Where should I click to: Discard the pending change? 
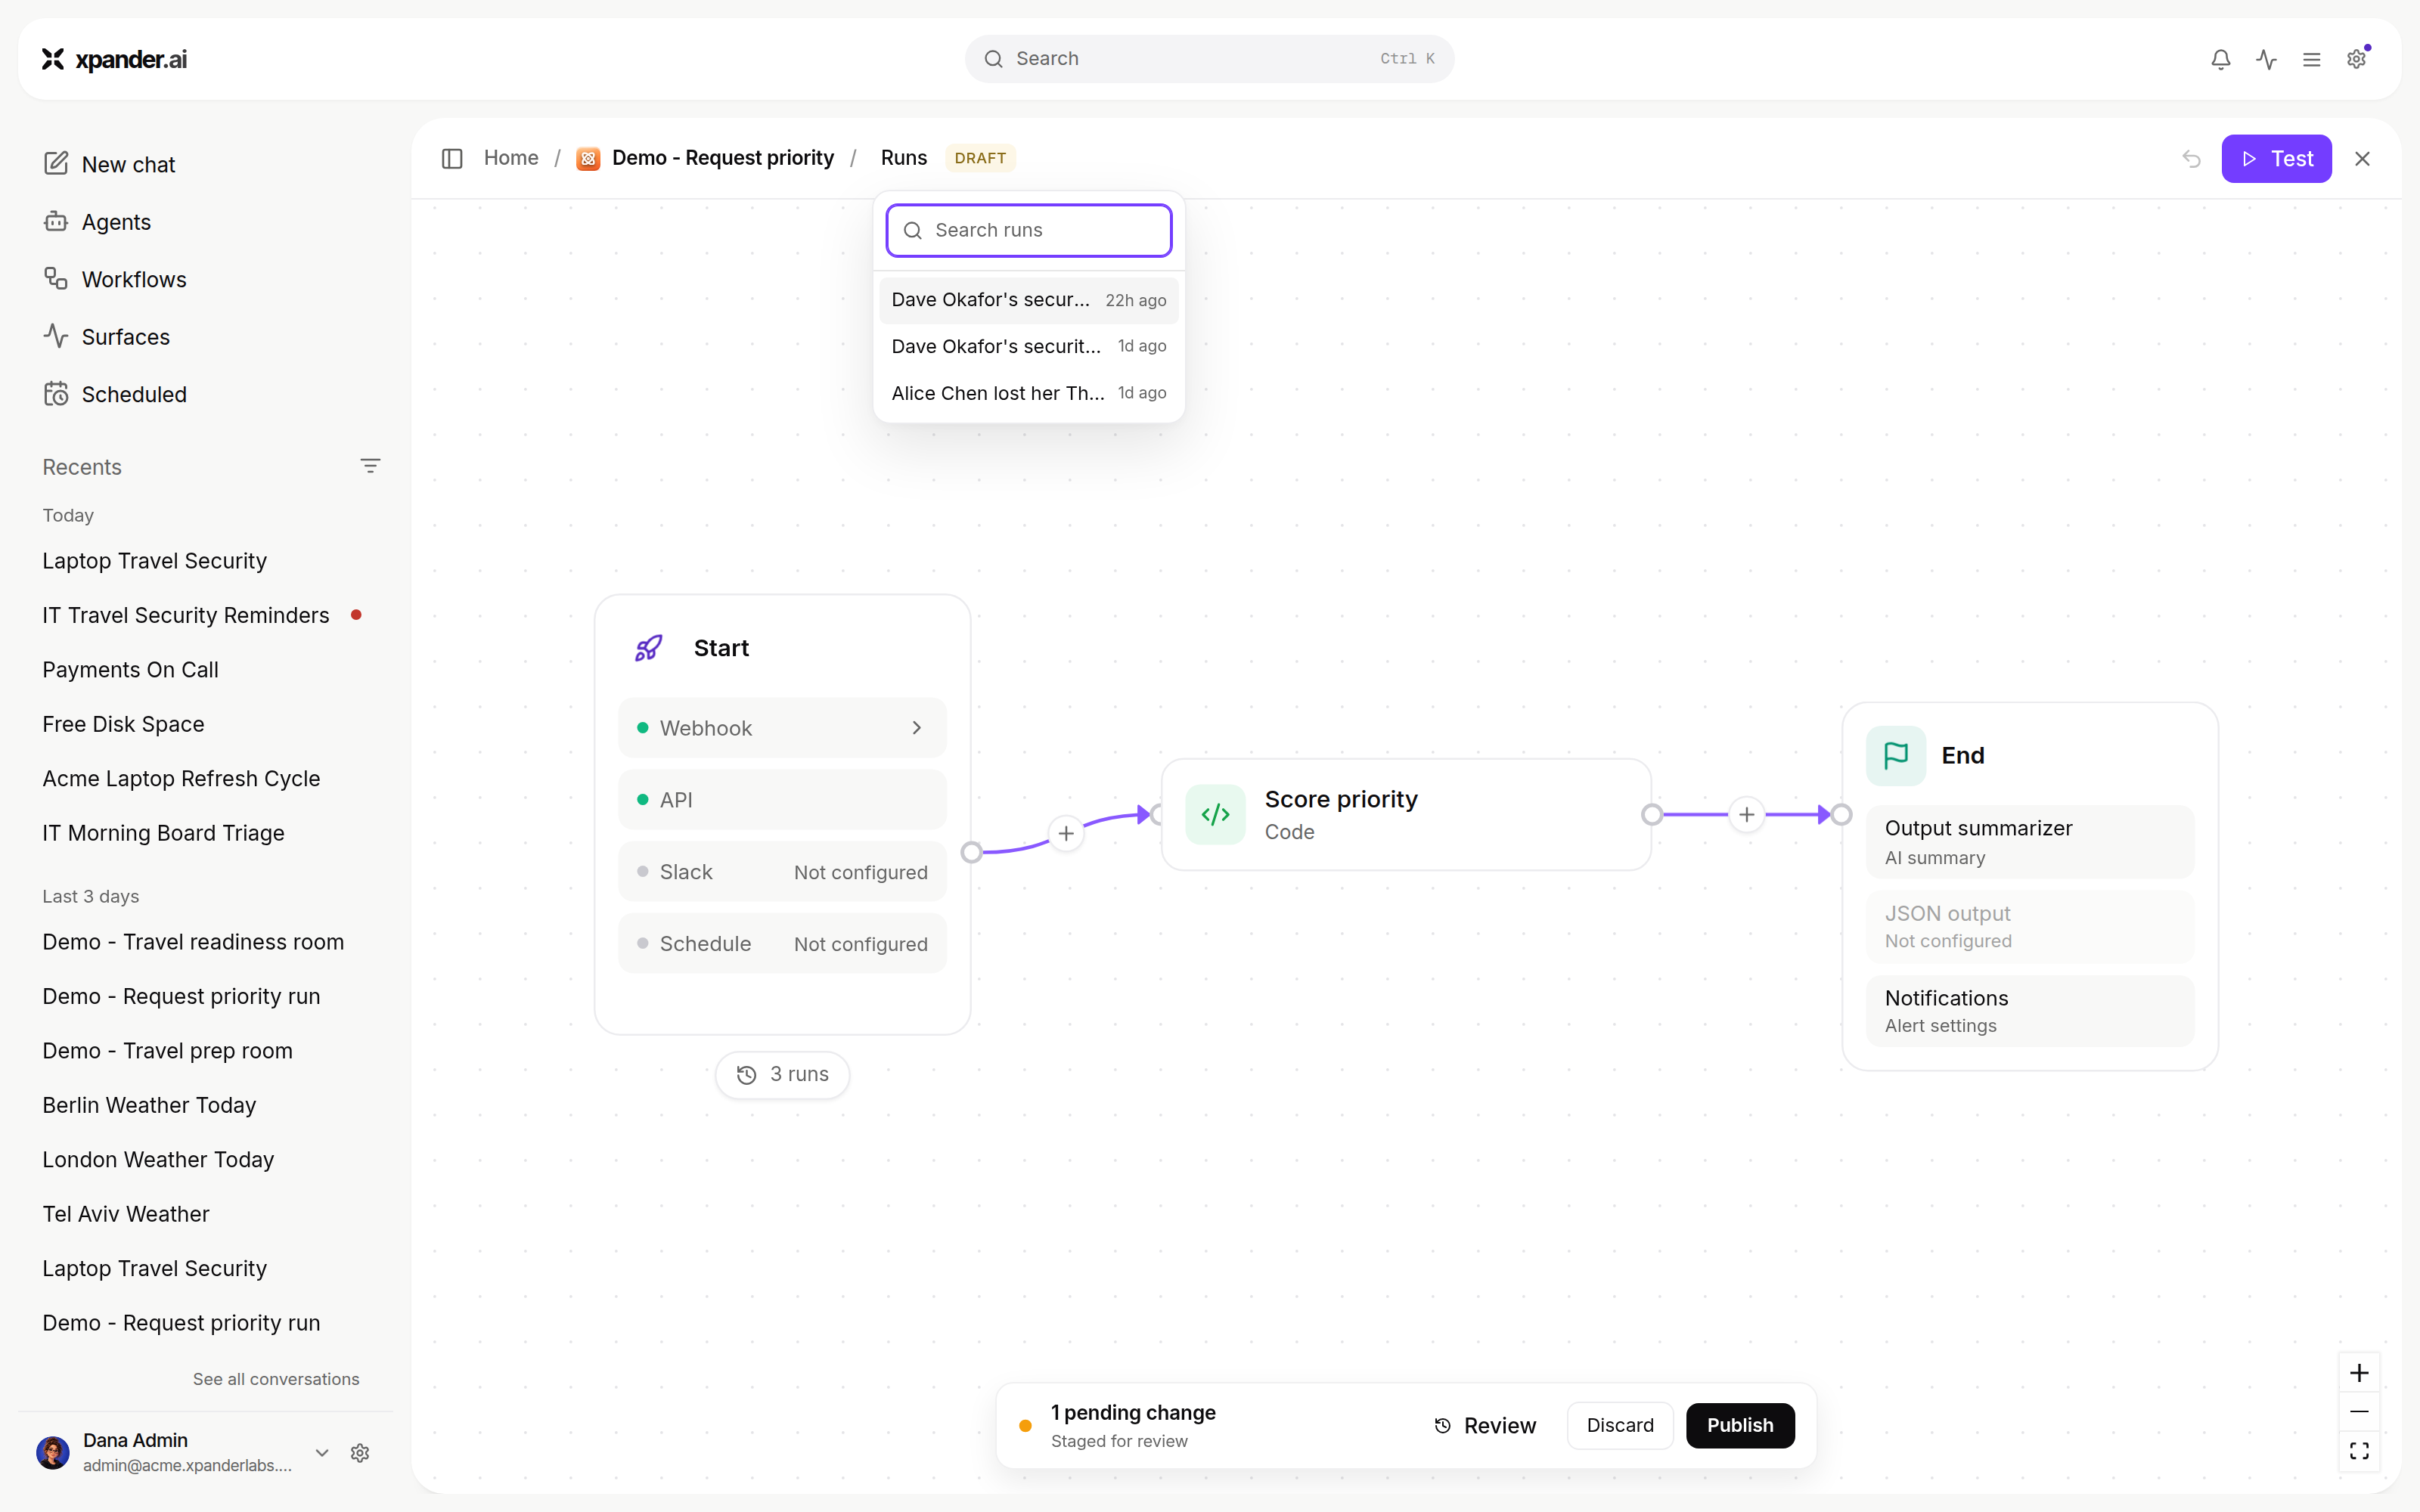click(1619, 1425)
